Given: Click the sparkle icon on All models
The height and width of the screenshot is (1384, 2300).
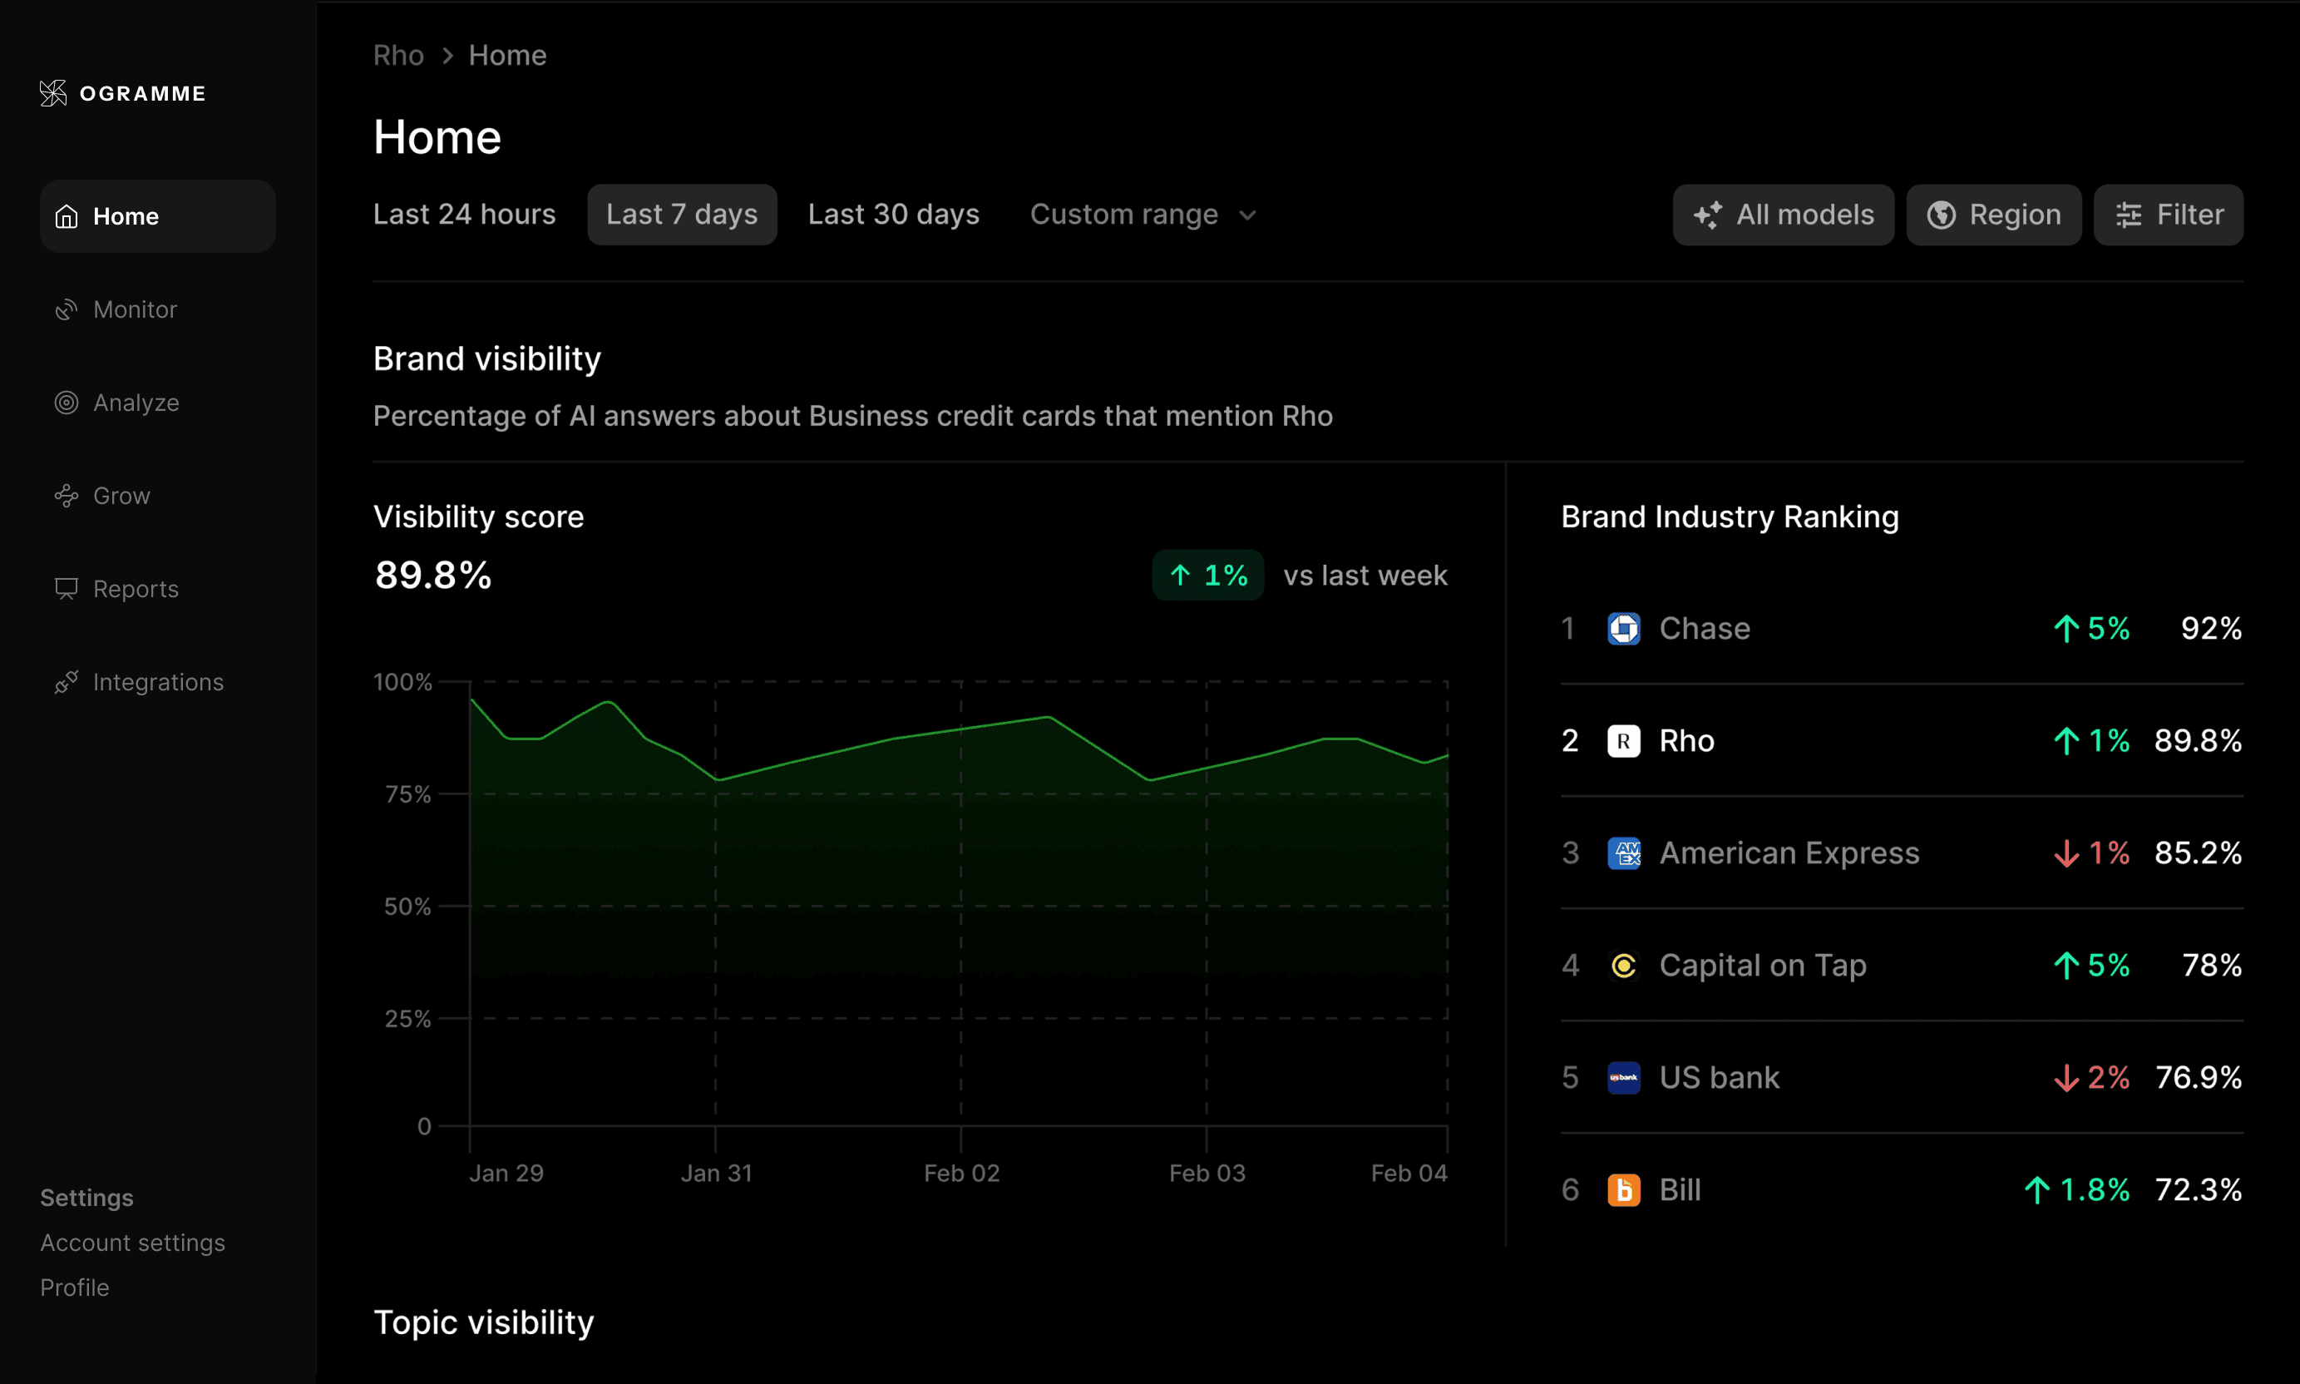Looking at the screenshot, I should click(1708, 215).
